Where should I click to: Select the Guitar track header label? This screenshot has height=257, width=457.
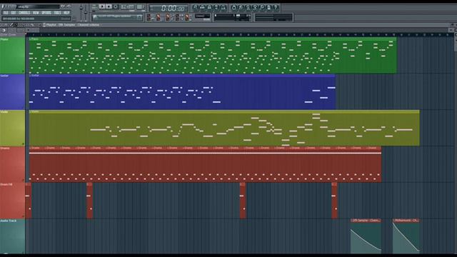[x=4, y=76]
